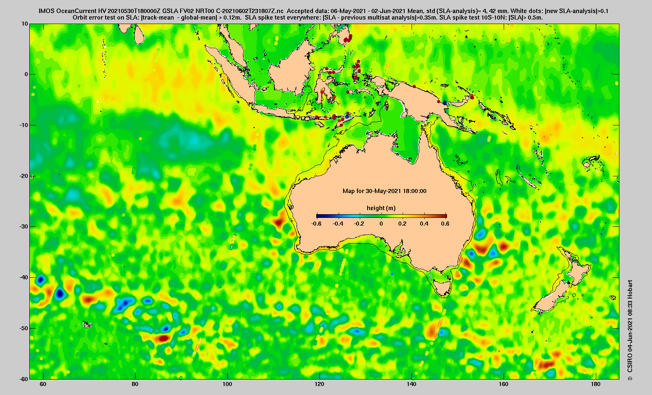Click the longitude axis label 180
The height and width of the screenshot is (395, 652).
[x=596, y=384]
